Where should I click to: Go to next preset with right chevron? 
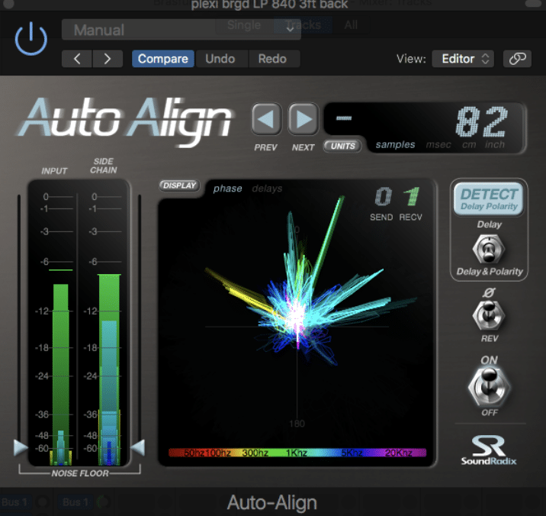point(108,59)
